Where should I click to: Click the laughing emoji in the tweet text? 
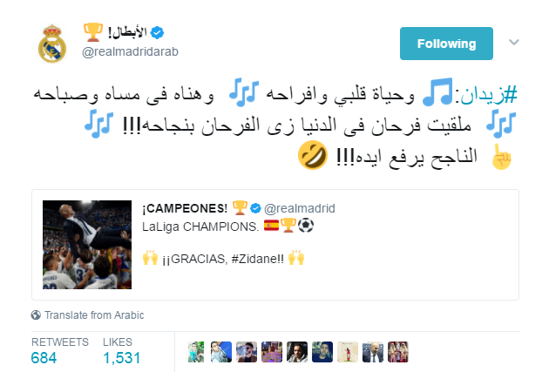[x=312, y=155]
